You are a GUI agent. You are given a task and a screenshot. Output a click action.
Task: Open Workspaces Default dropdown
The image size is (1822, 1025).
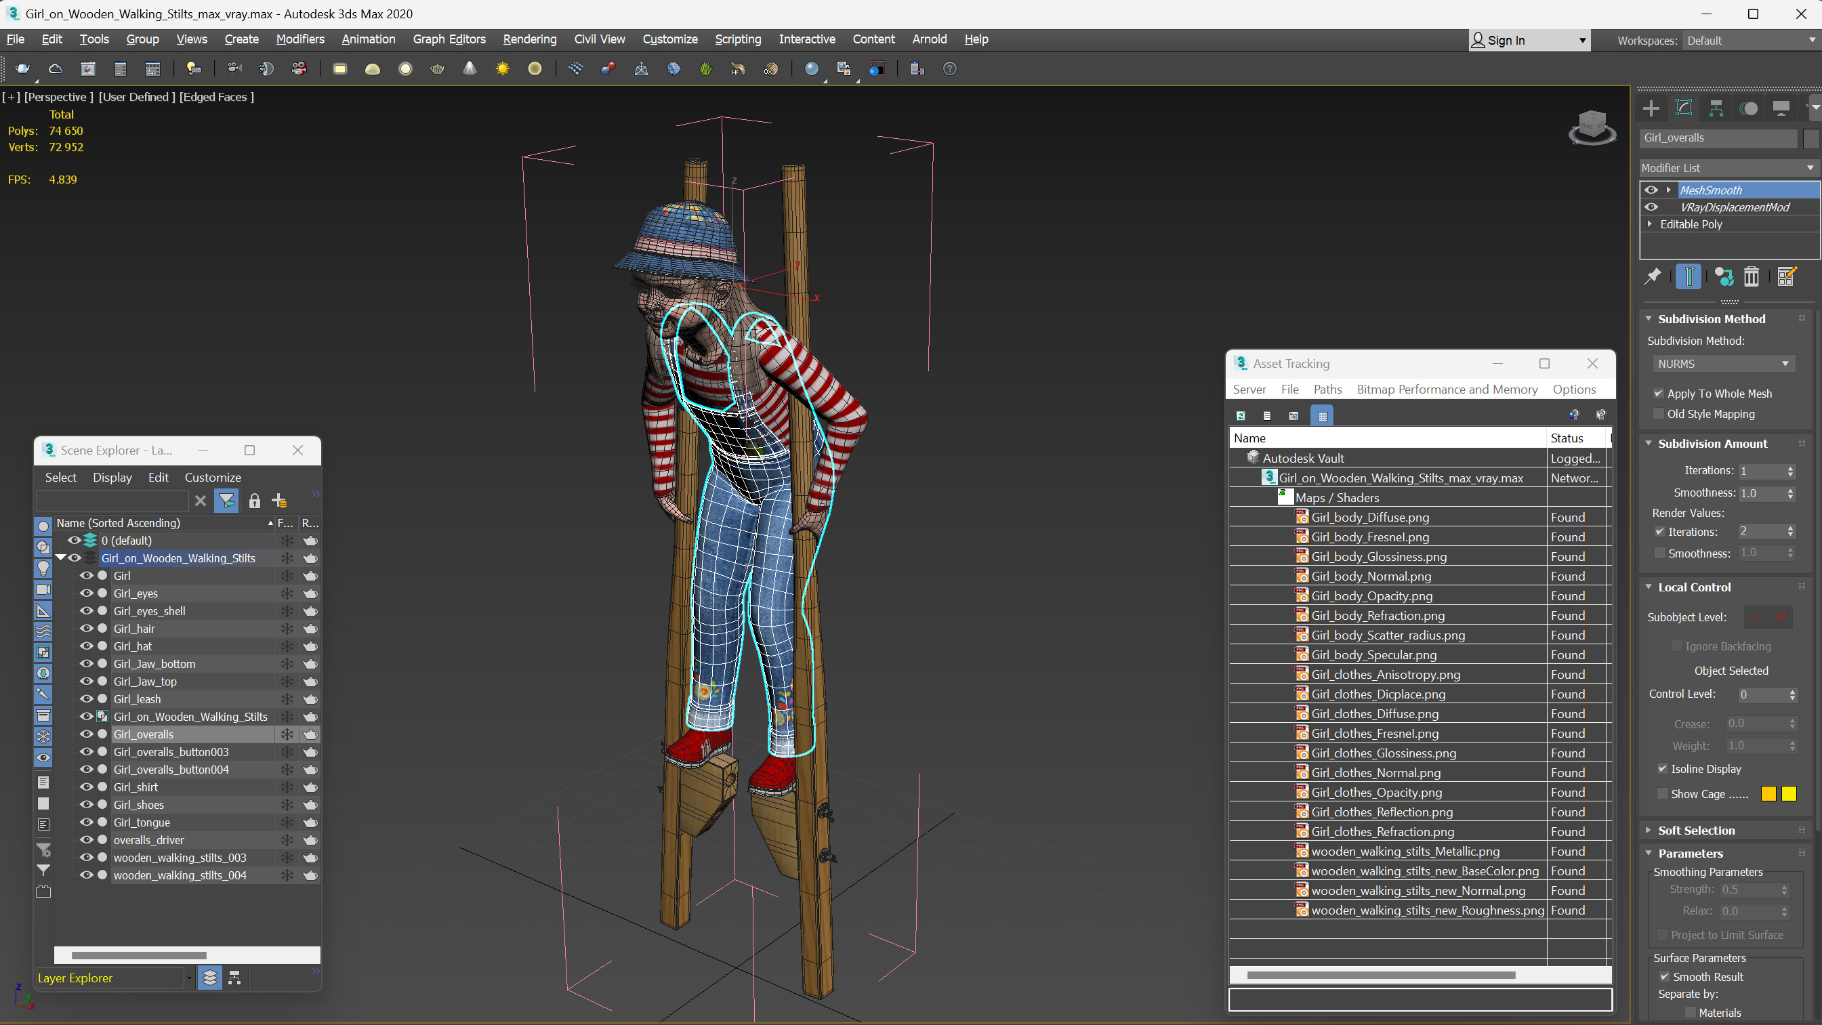tap(1750, 41)
